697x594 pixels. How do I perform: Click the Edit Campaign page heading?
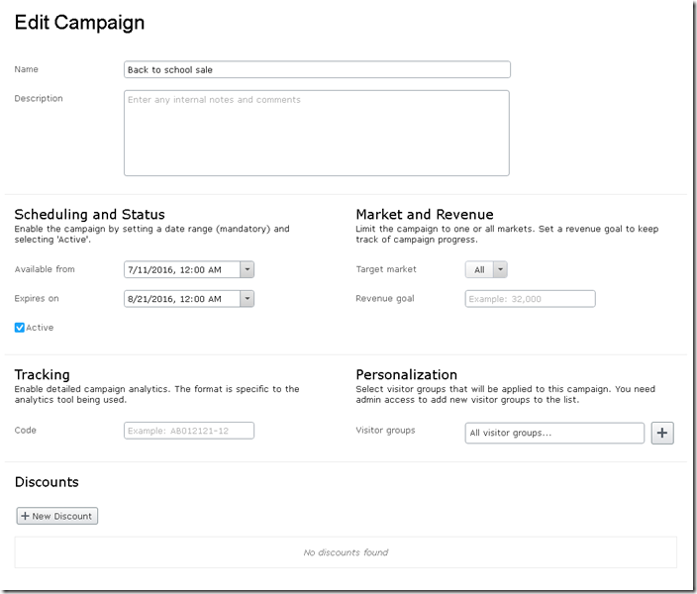coord(79,22)
